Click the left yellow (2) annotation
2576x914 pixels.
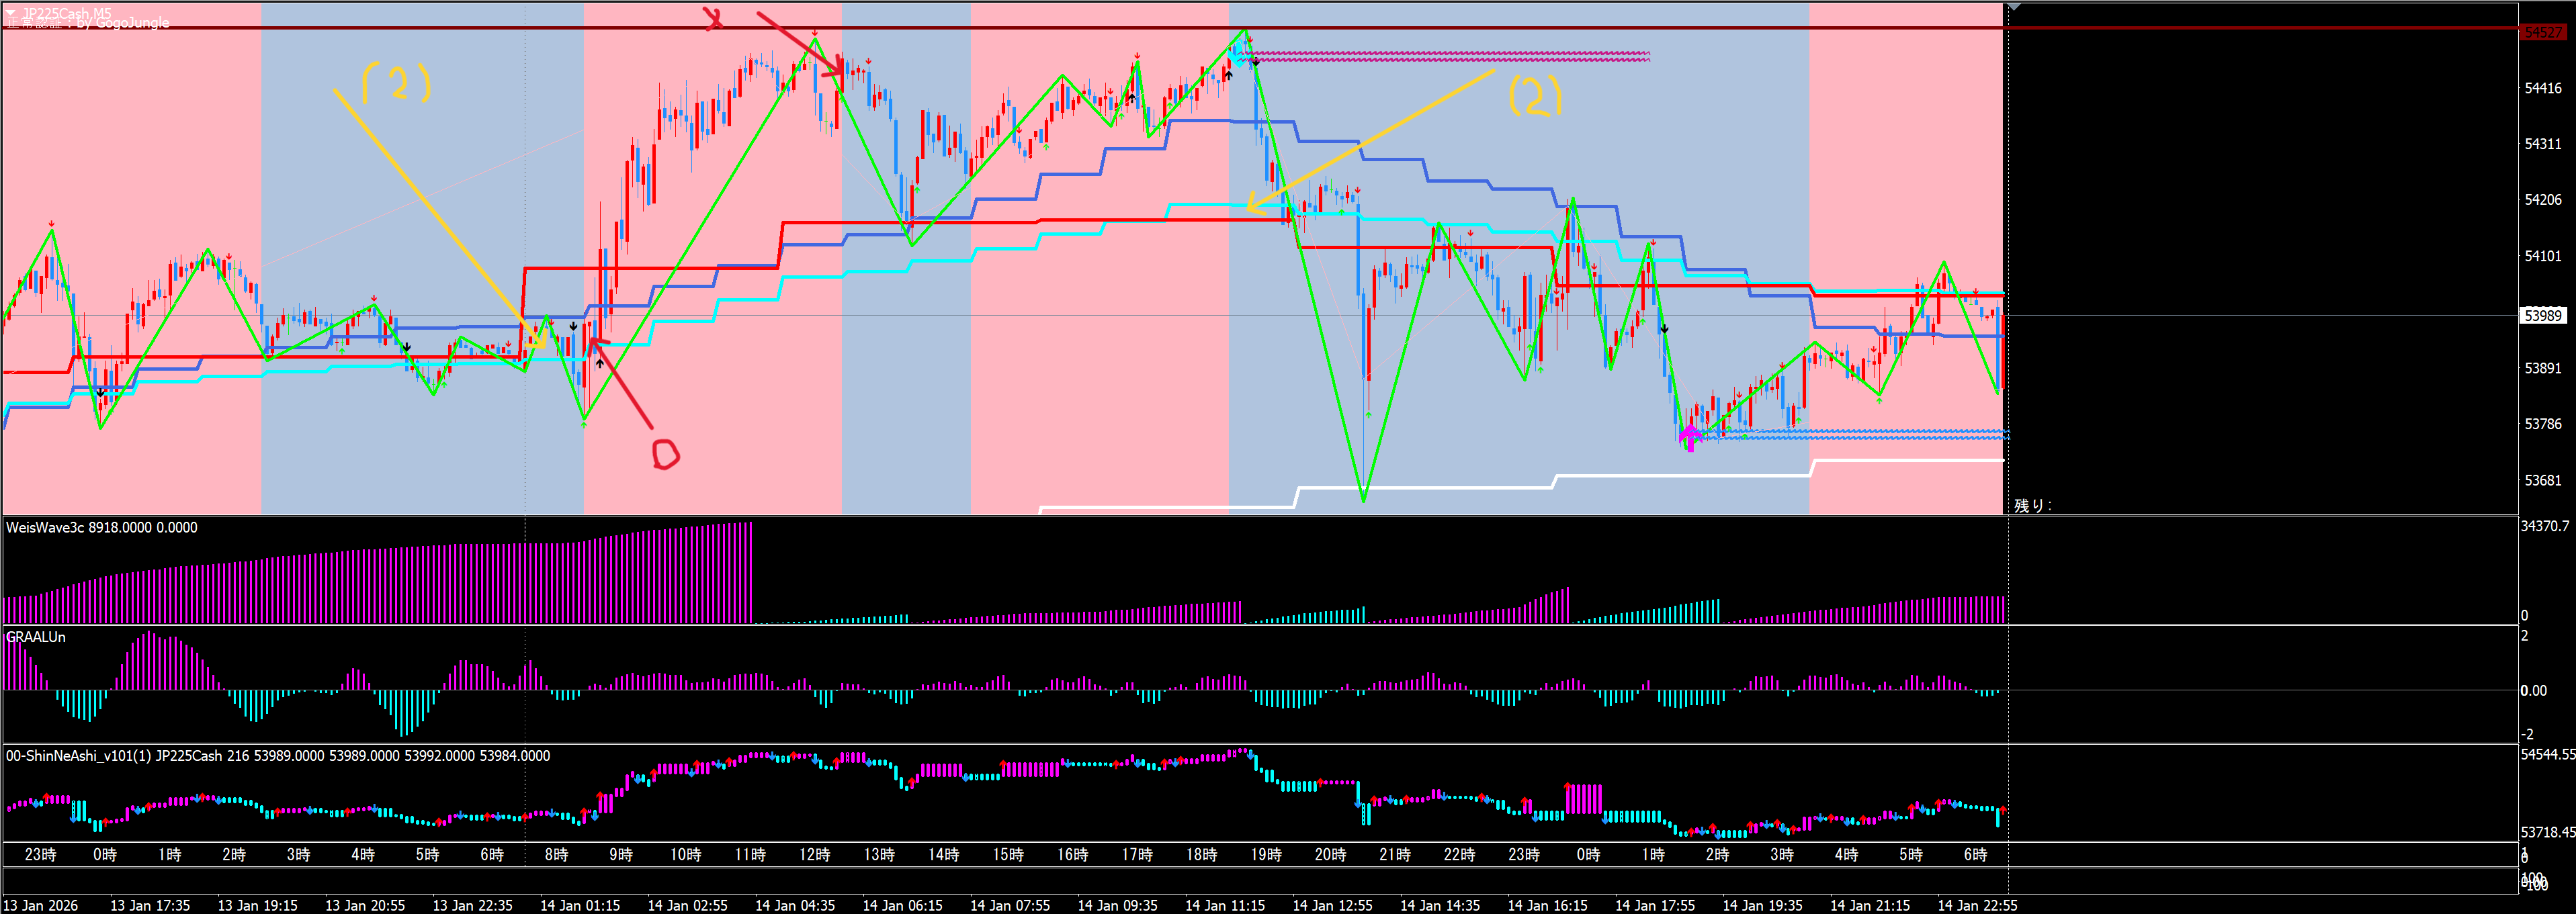pos(396,82)
